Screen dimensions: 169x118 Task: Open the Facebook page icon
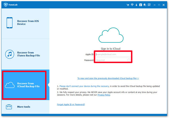click(x=141, y=5)
